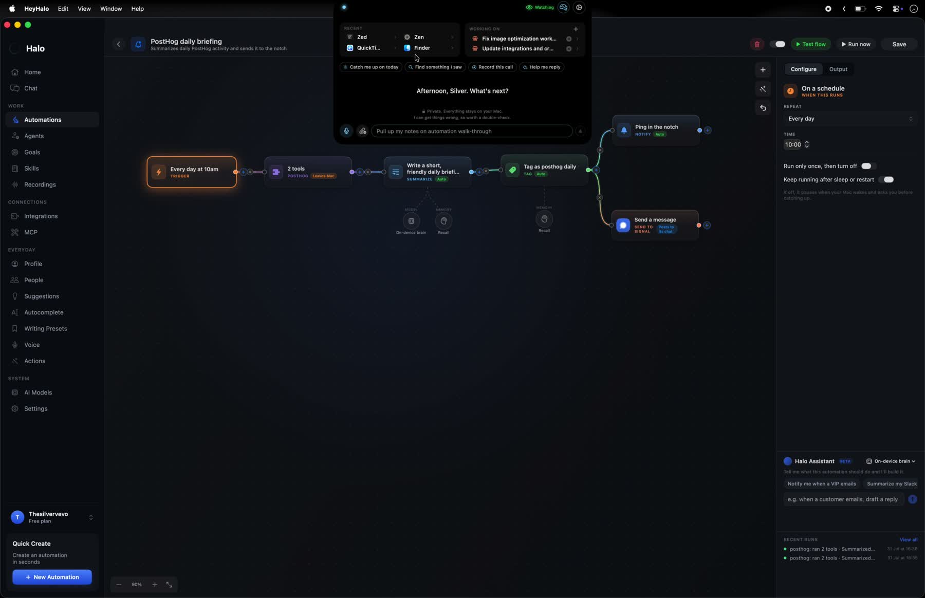Open the Repeat 'Every day' dropdown
The height and width of the screenshot is (598, 925).
(x=850, y=119)
